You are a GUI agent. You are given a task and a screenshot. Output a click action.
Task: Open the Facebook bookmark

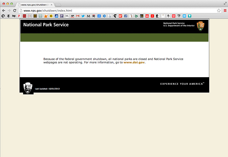[x=126, y=16]
